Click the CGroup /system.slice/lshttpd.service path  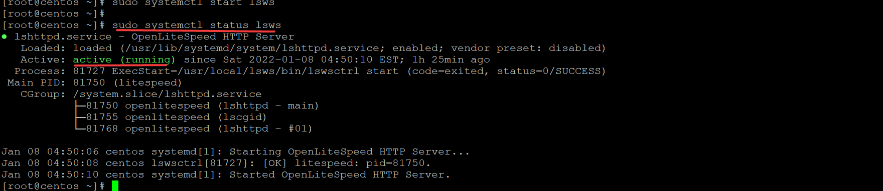click(167, 94)
